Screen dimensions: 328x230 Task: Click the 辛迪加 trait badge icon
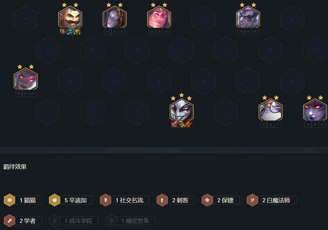pos(55,200)
